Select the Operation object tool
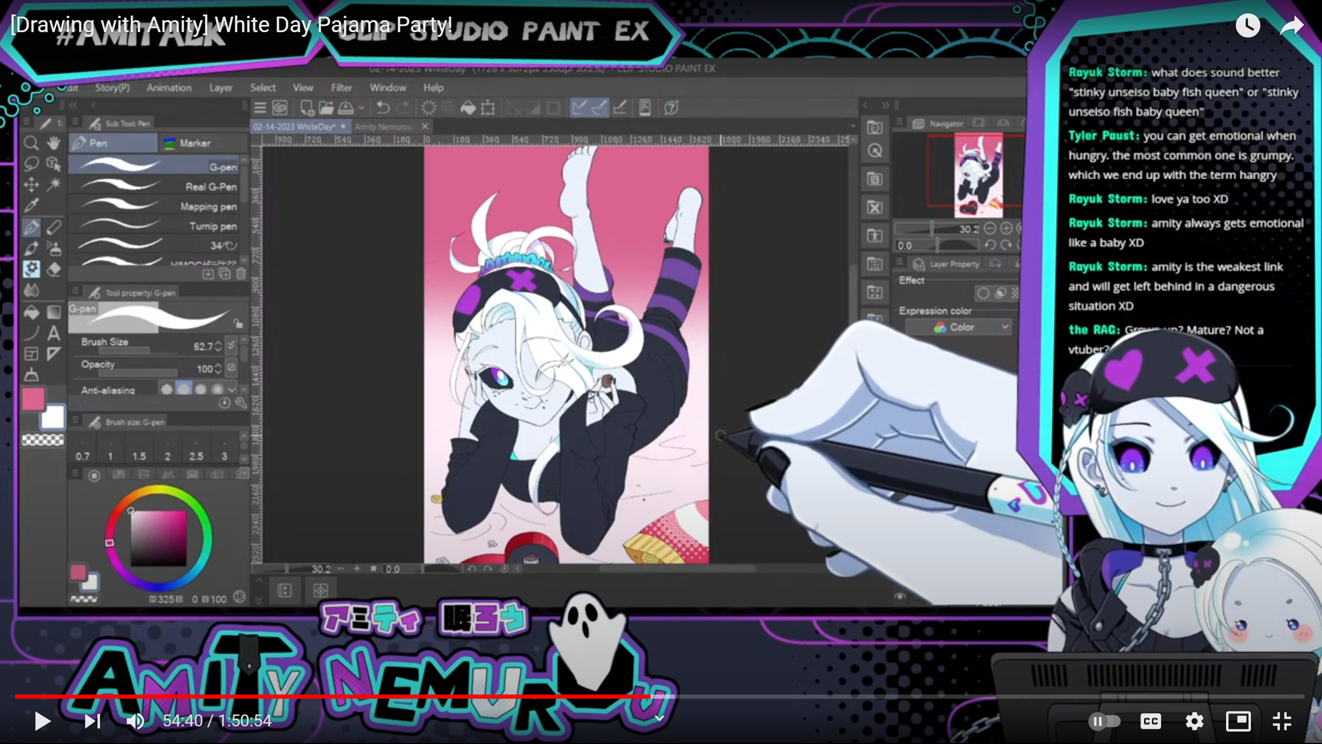This screenshot has width=1322, height=744. pos(53,164)
